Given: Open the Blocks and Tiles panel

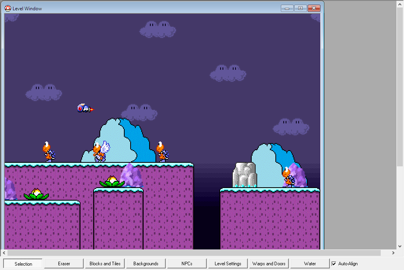Looking at the screenshot, I should pos(105,264).
